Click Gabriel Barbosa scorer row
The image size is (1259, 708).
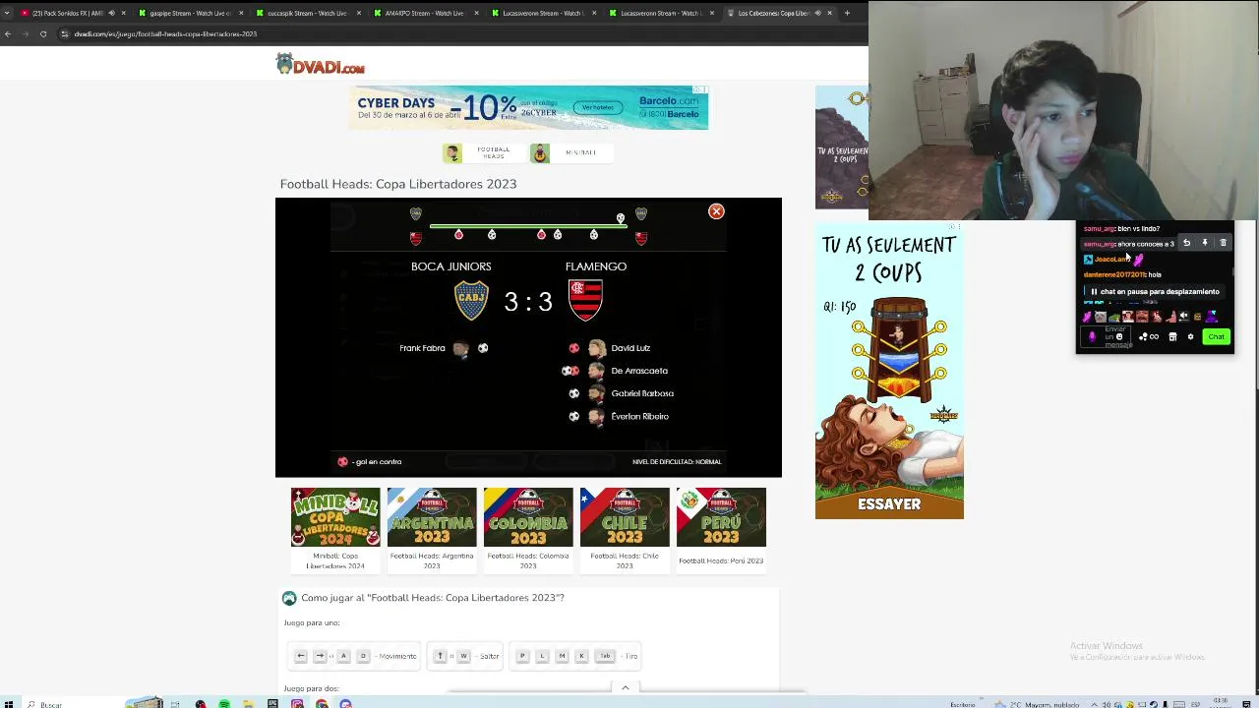pos(621,393)
